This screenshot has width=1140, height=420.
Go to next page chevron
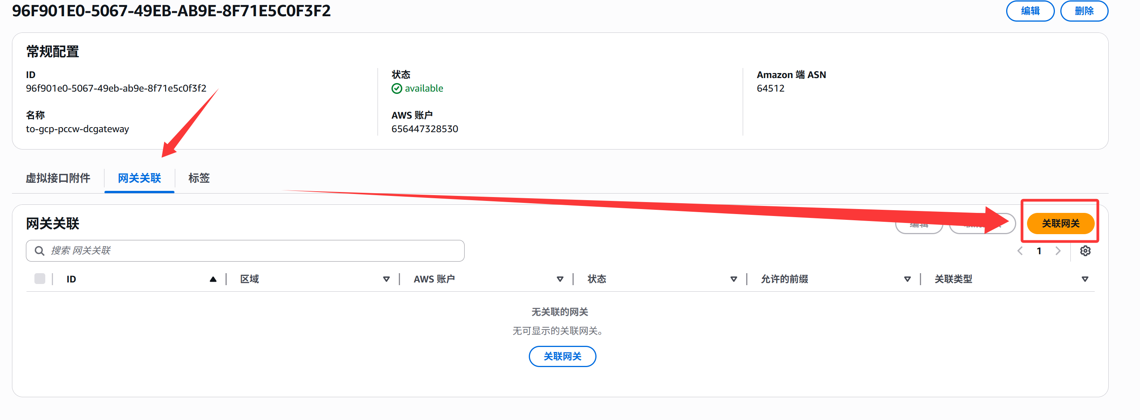point(1058,251)
